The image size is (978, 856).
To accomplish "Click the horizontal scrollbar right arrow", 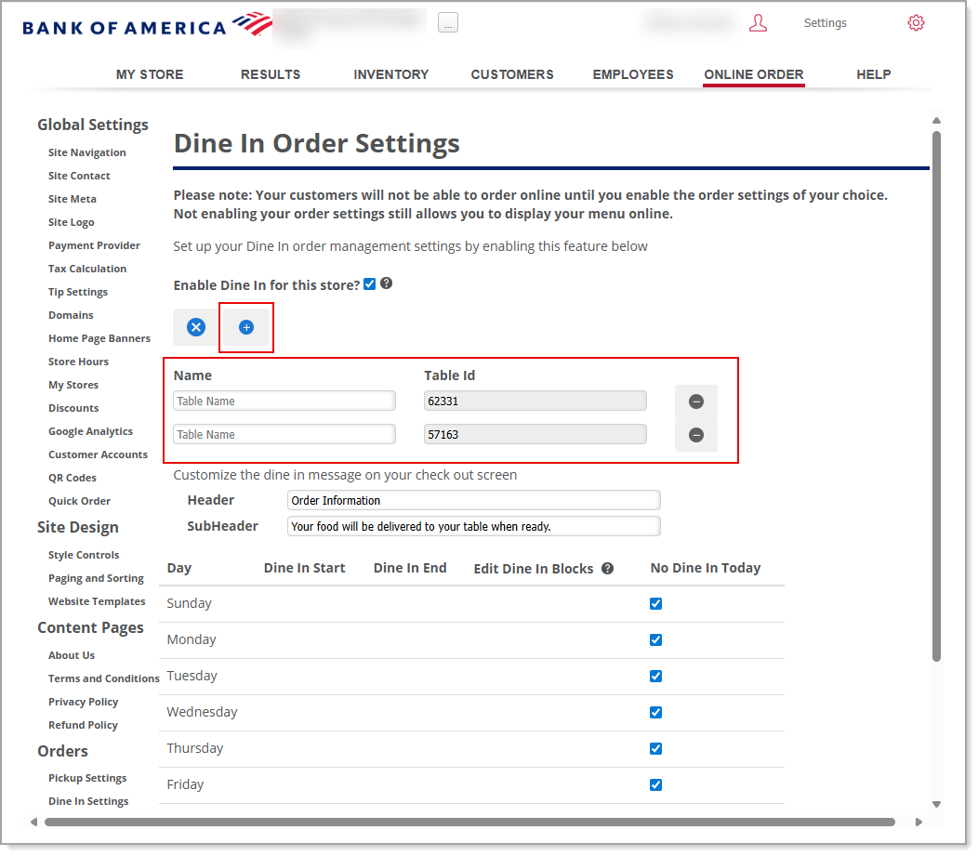I will click(x=919, y=822).
